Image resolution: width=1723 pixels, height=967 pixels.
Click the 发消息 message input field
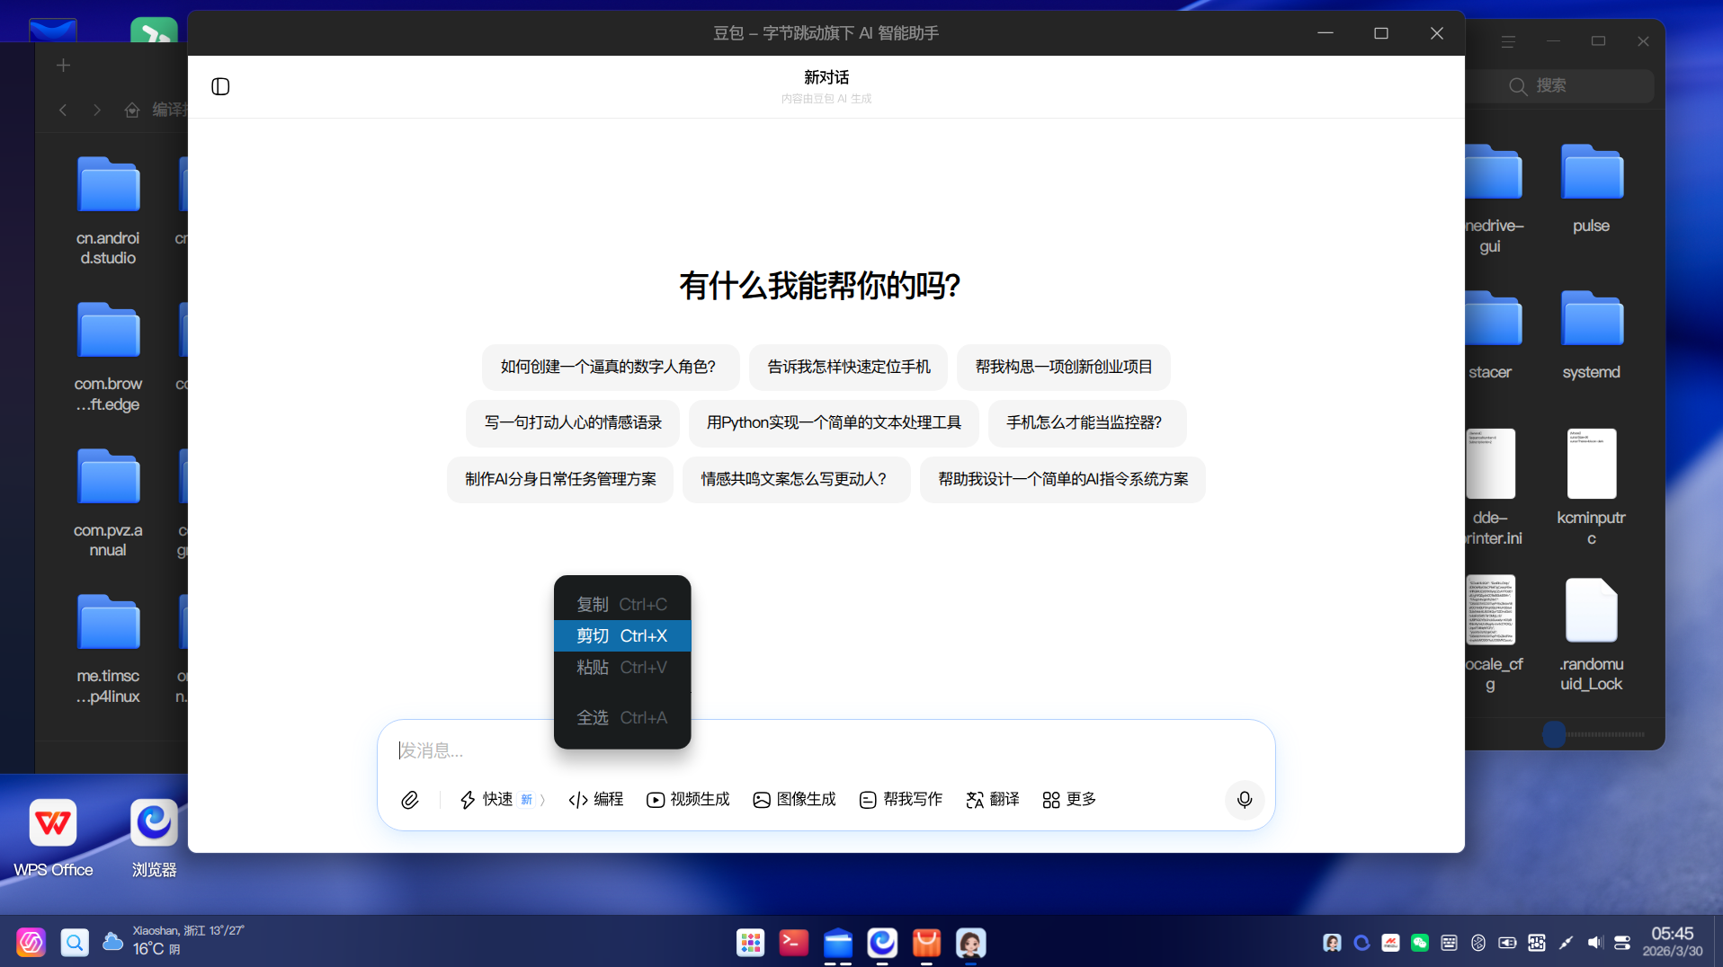(809, 750)
